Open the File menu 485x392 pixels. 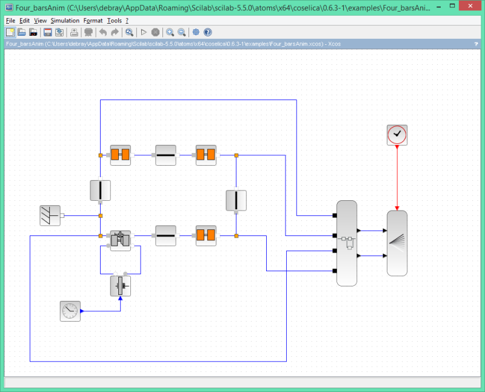pyautogui.click(x=10, y=21)
